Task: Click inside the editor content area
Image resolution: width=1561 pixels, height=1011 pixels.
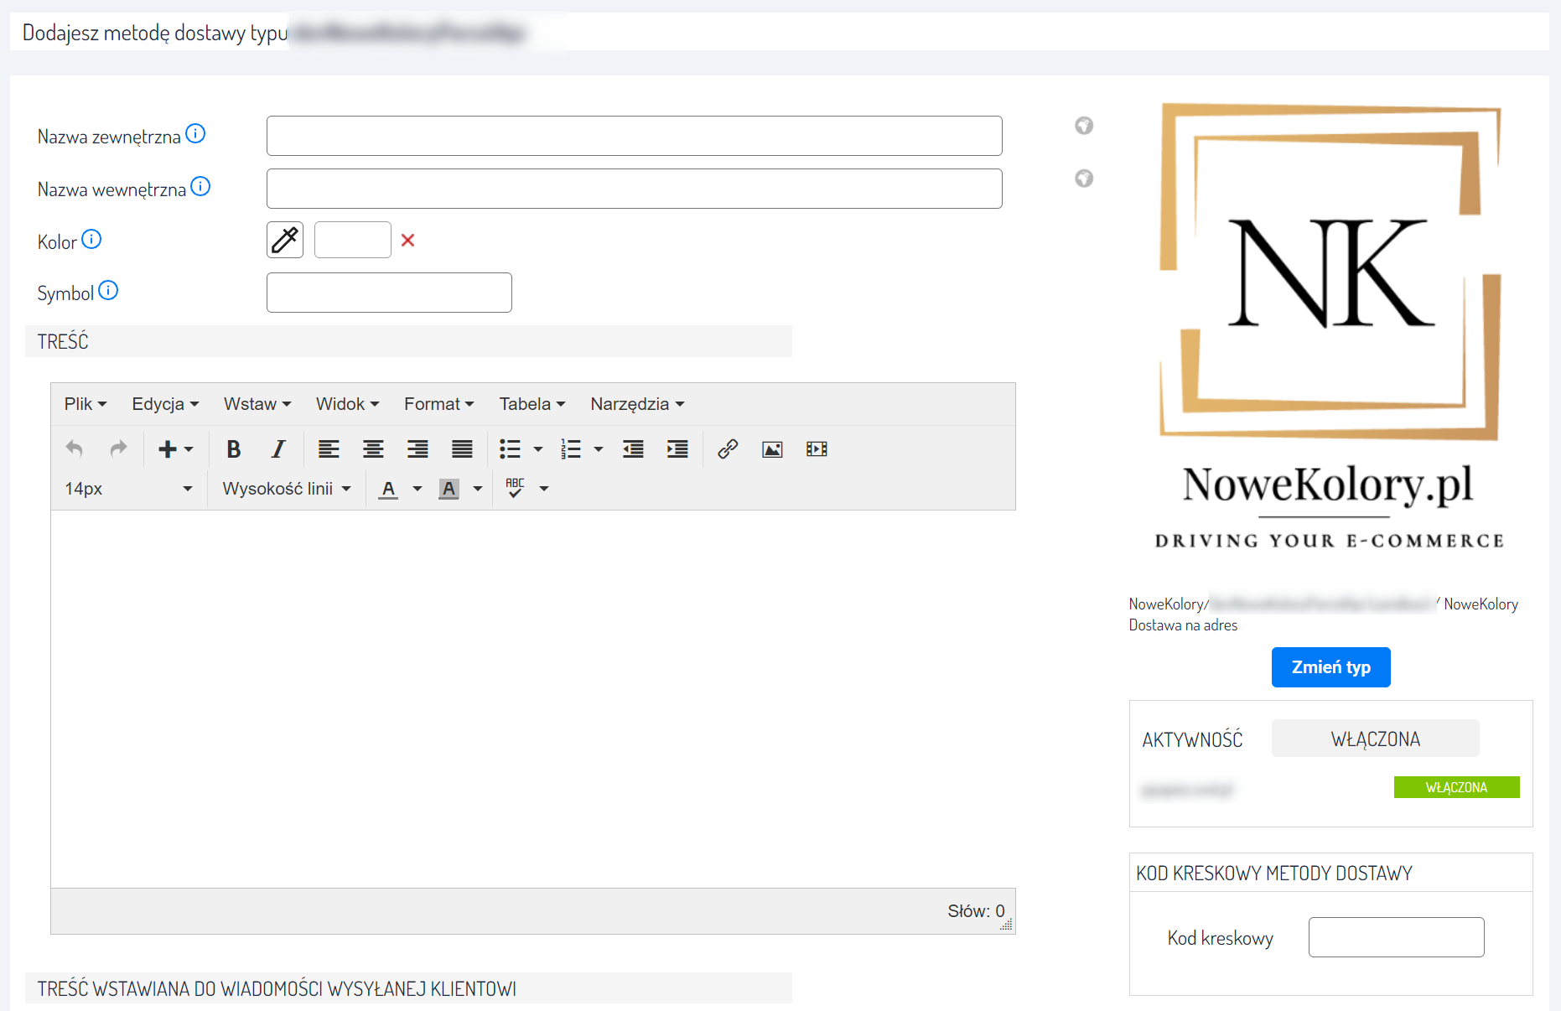Action: [x=533, y=699]
